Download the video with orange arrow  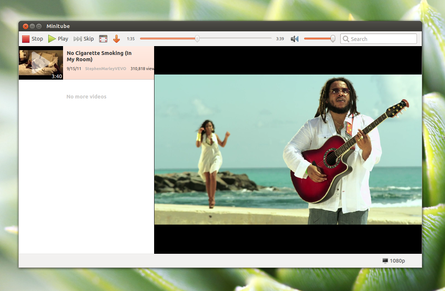coord(117,39)
